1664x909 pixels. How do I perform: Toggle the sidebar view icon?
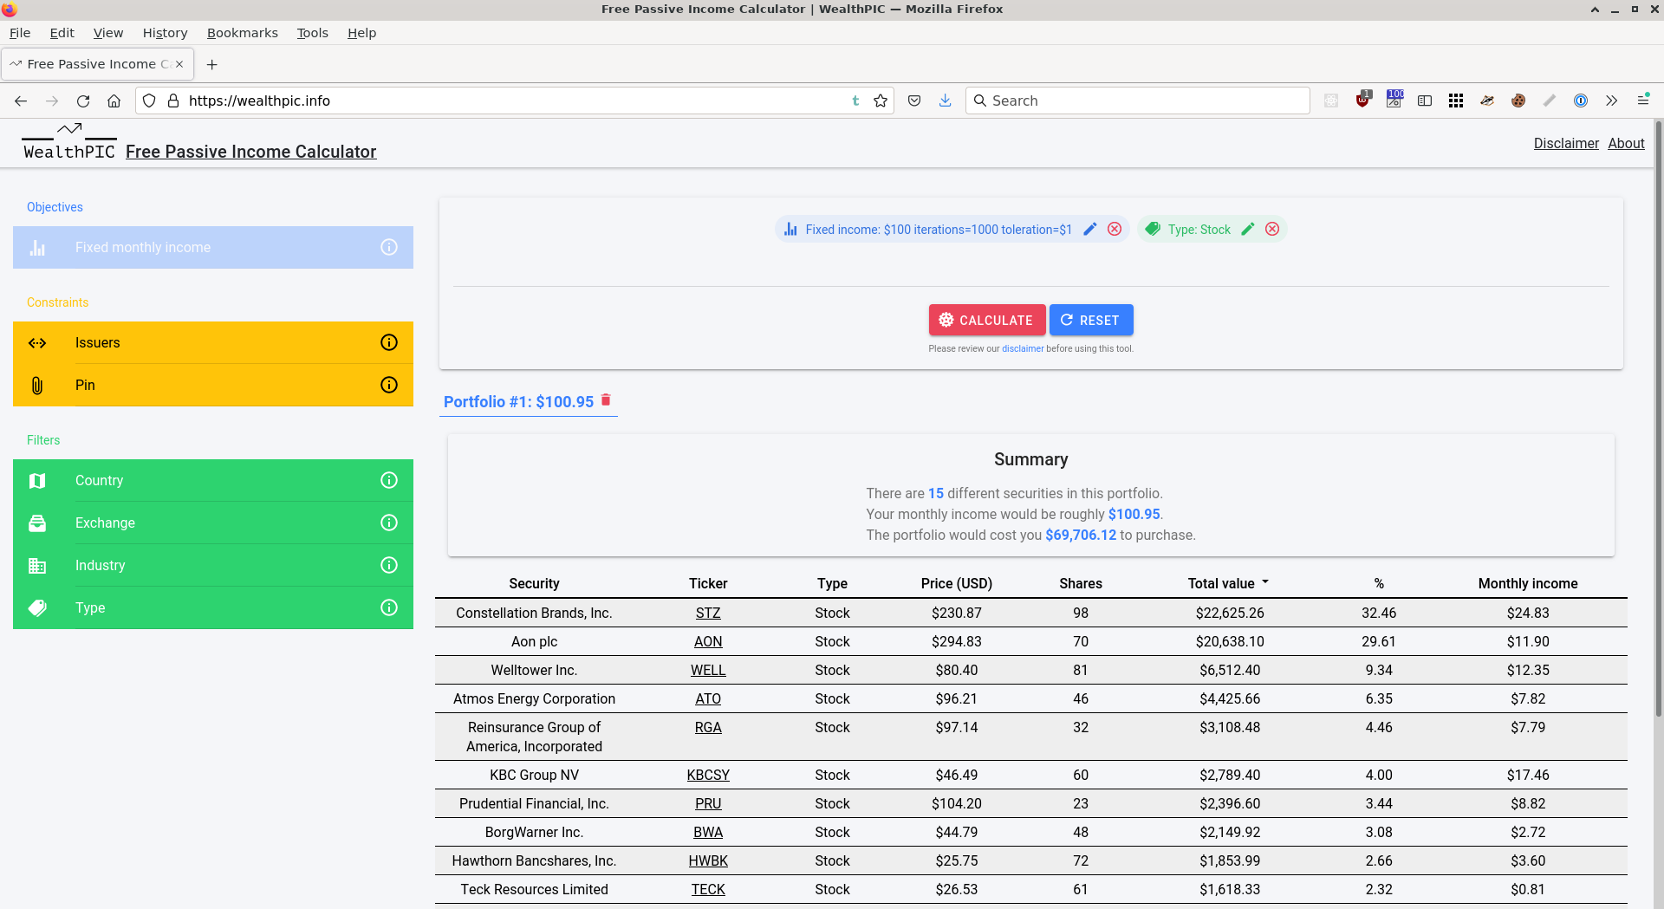coord(1425,101)
